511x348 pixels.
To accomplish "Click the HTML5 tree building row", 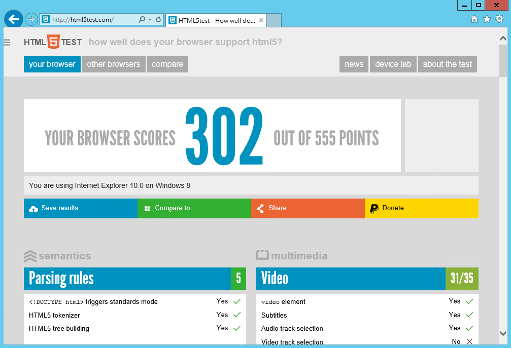I will [135, 328].
